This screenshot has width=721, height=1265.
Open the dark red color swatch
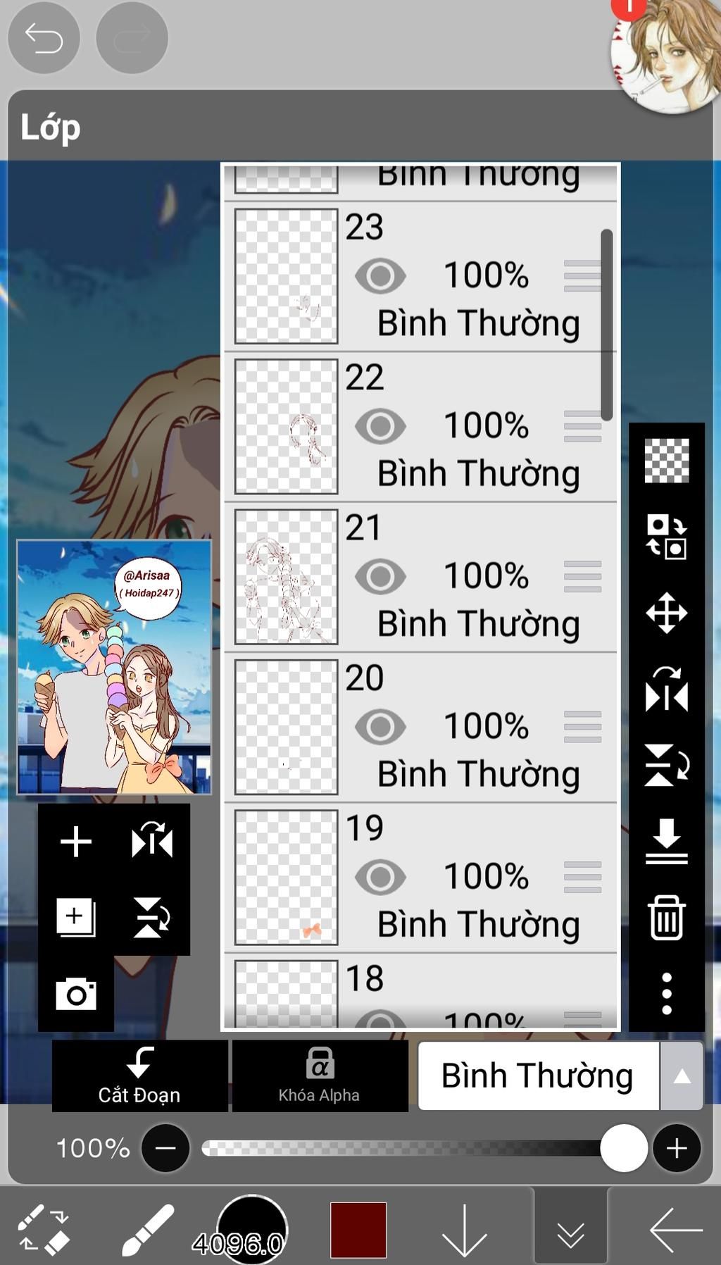(x=358, y=1230)
